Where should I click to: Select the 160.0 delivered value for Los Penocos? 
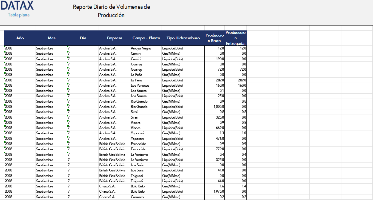(241, 85)
